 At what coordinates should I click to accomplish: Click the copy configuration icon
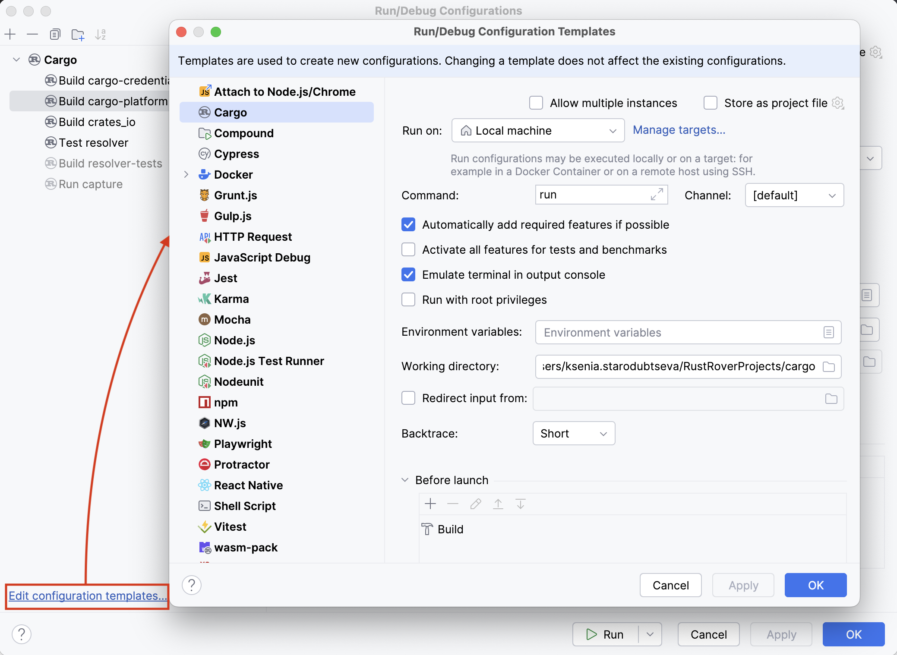tap(55, 35)
